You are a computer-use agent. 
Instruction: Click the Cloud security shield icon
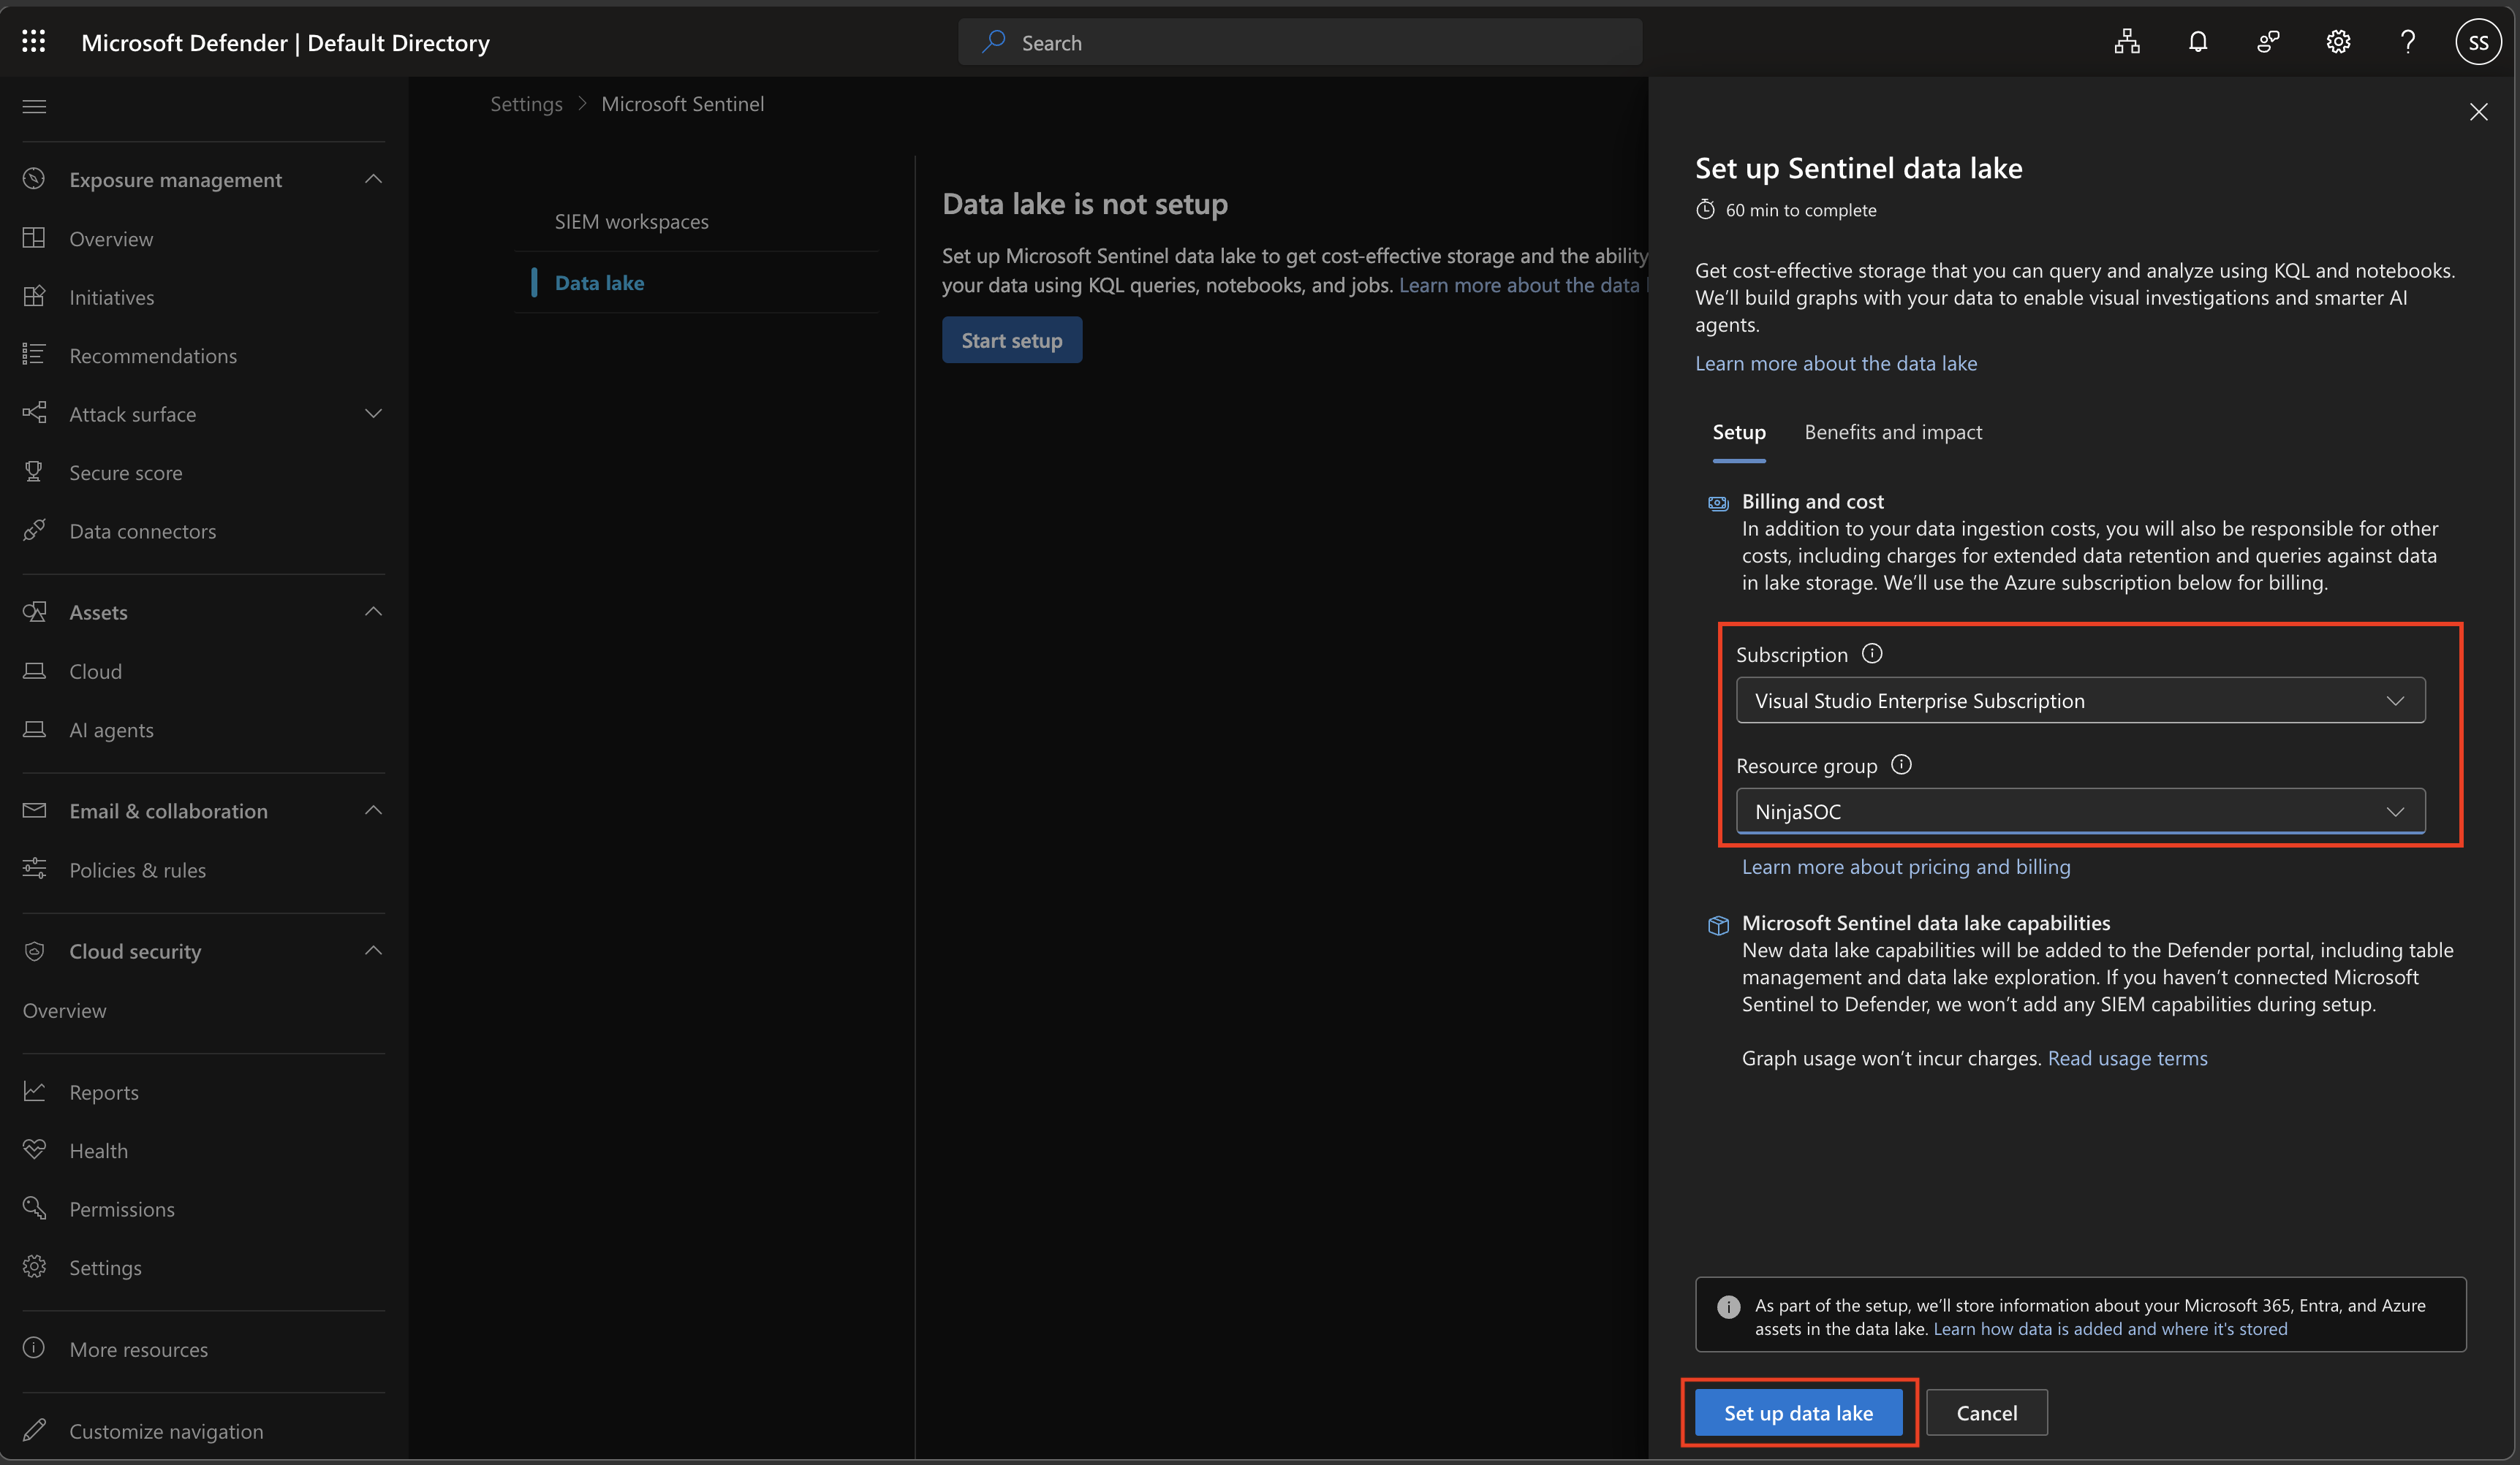point(34,951)
